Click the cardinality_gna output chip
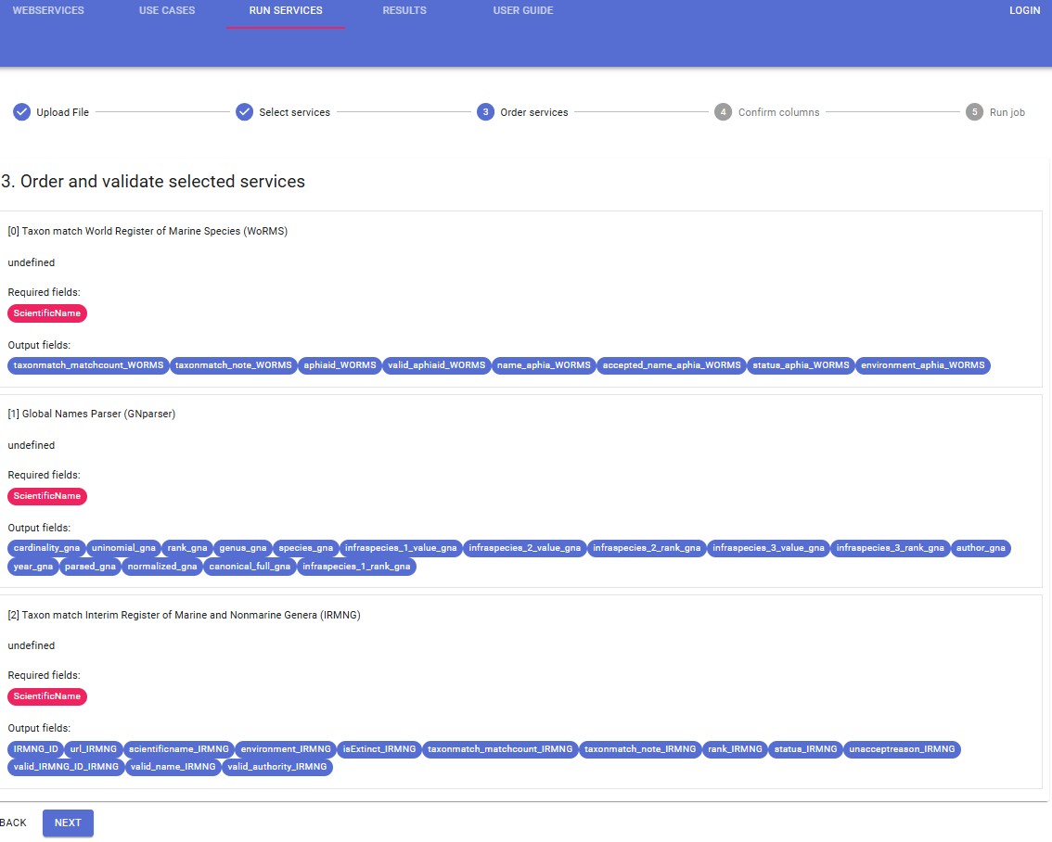1052x842 pixels. (x=46, y=548)
